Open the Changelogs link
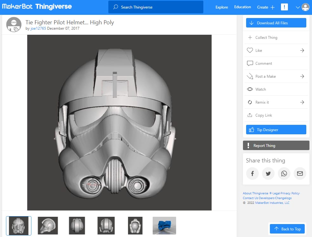Image resolution: width=312 pixels, height=237 pixels. click(283, 198)
